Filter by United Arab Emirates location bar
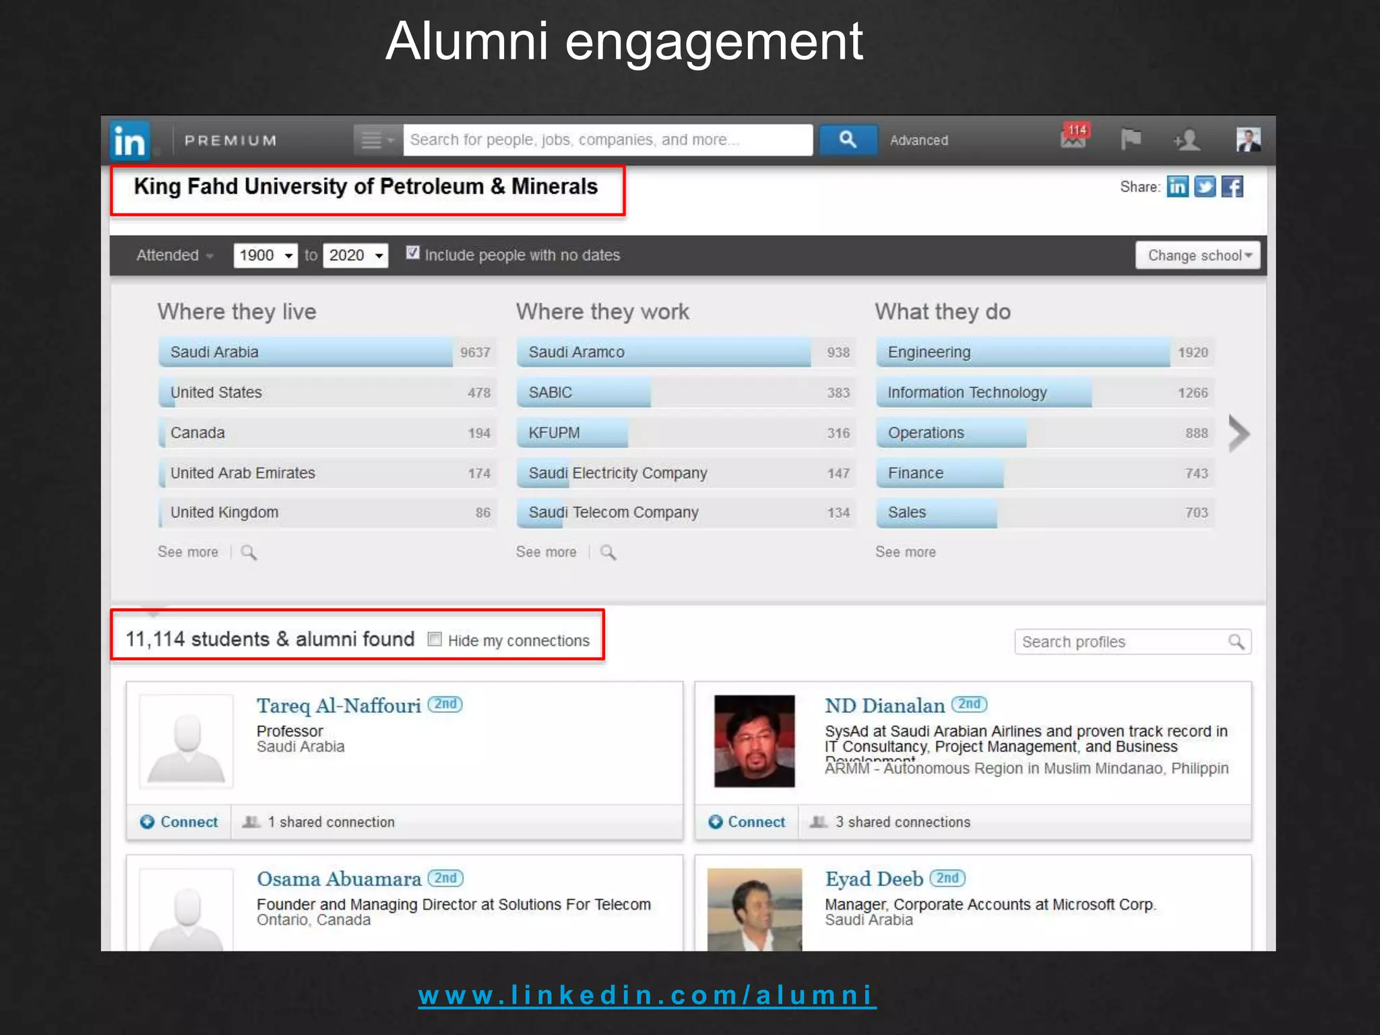Image resolution: width=1380 pixels, height=1035 pixels. click(x=327, y=473)
